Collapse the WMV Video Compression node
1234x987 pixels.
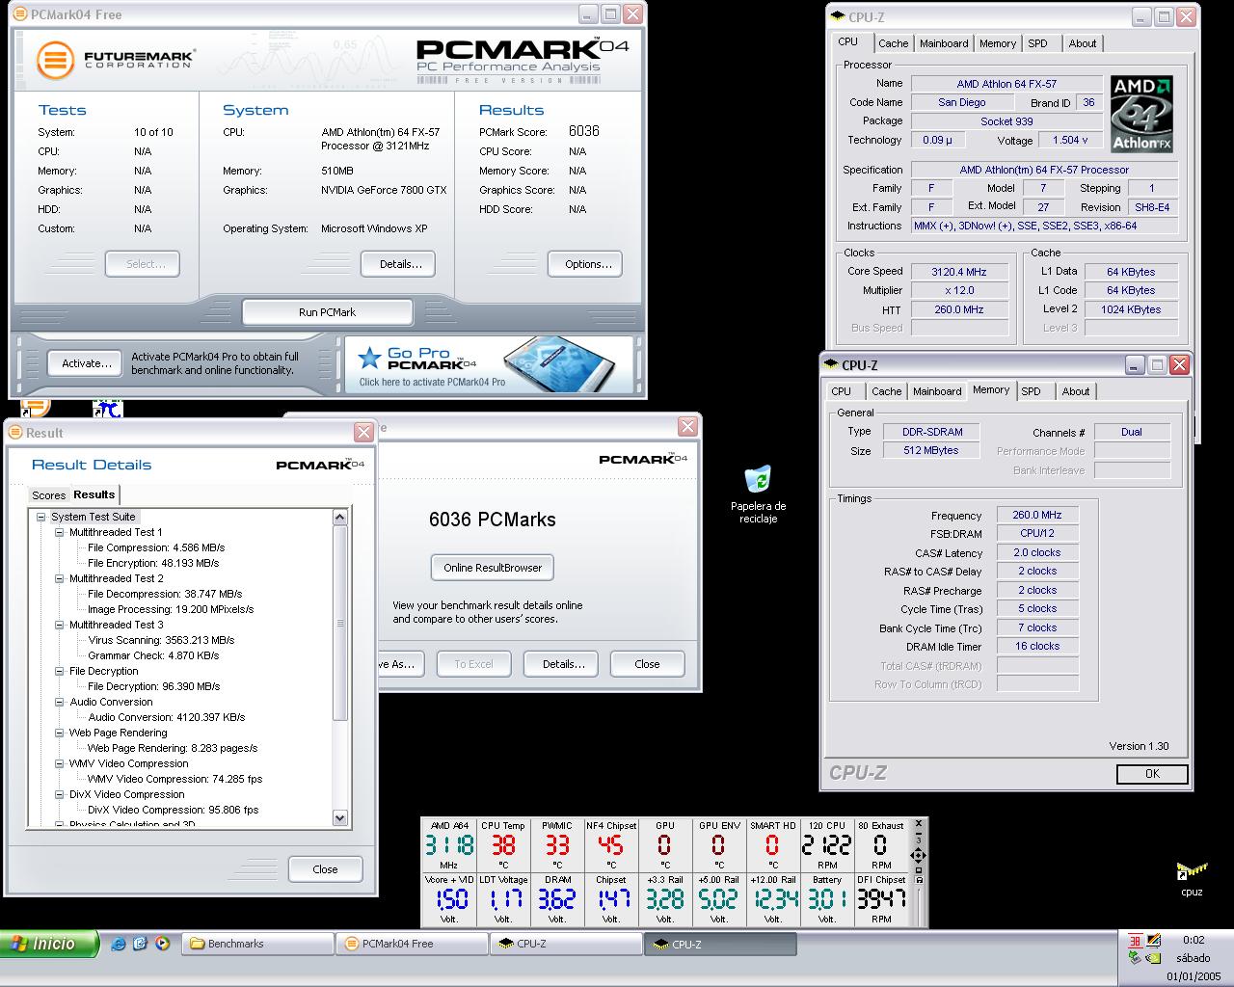pyautogui.click(x=59, y=763)
